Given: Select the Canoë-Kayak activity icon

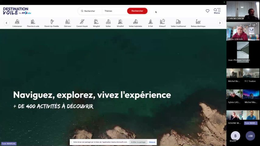Looking at the screenshot, I should click(82, 23).
